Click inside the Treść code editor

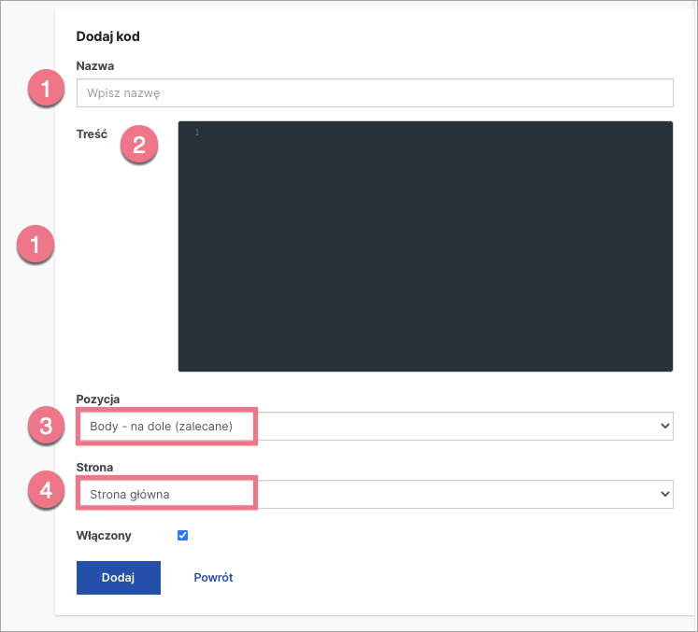[425, 246]
